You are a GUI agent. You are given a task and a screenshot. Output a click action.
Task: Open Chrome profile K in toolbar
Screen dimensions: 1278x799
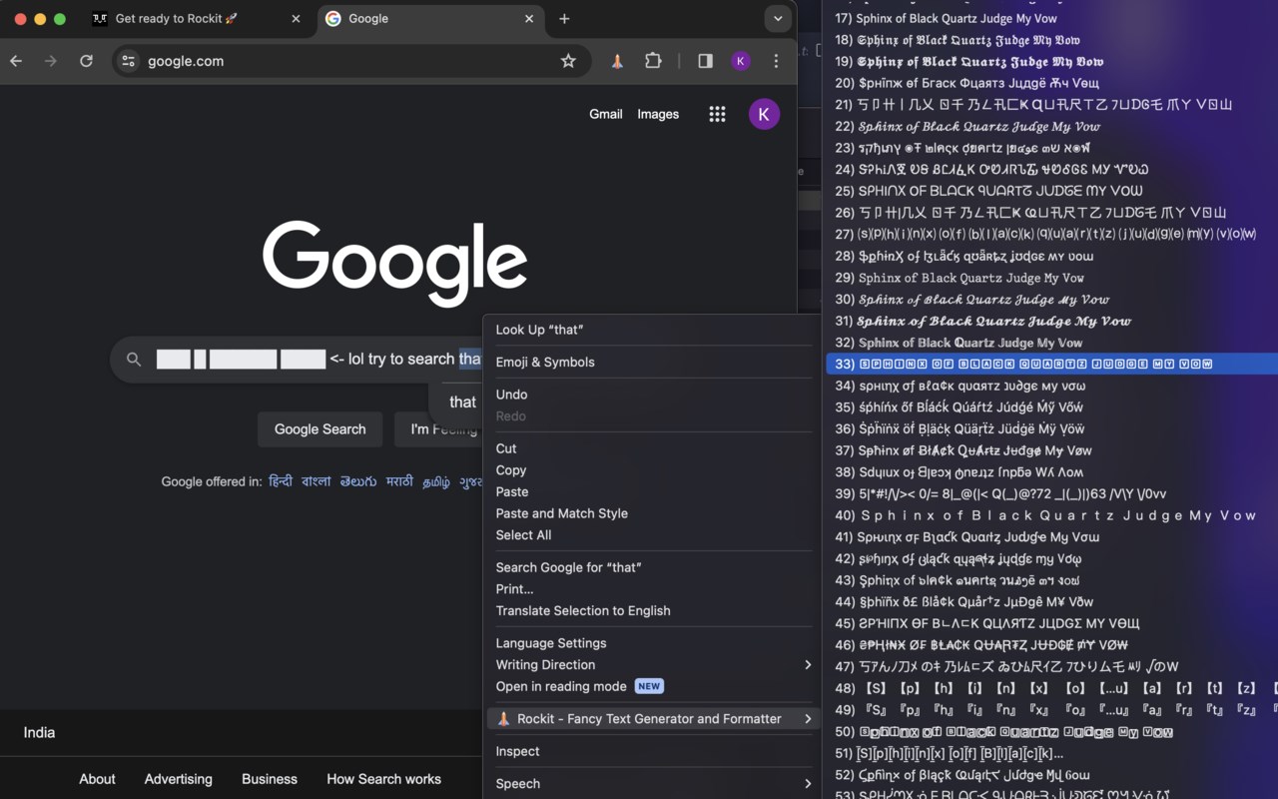click(741, 61)
